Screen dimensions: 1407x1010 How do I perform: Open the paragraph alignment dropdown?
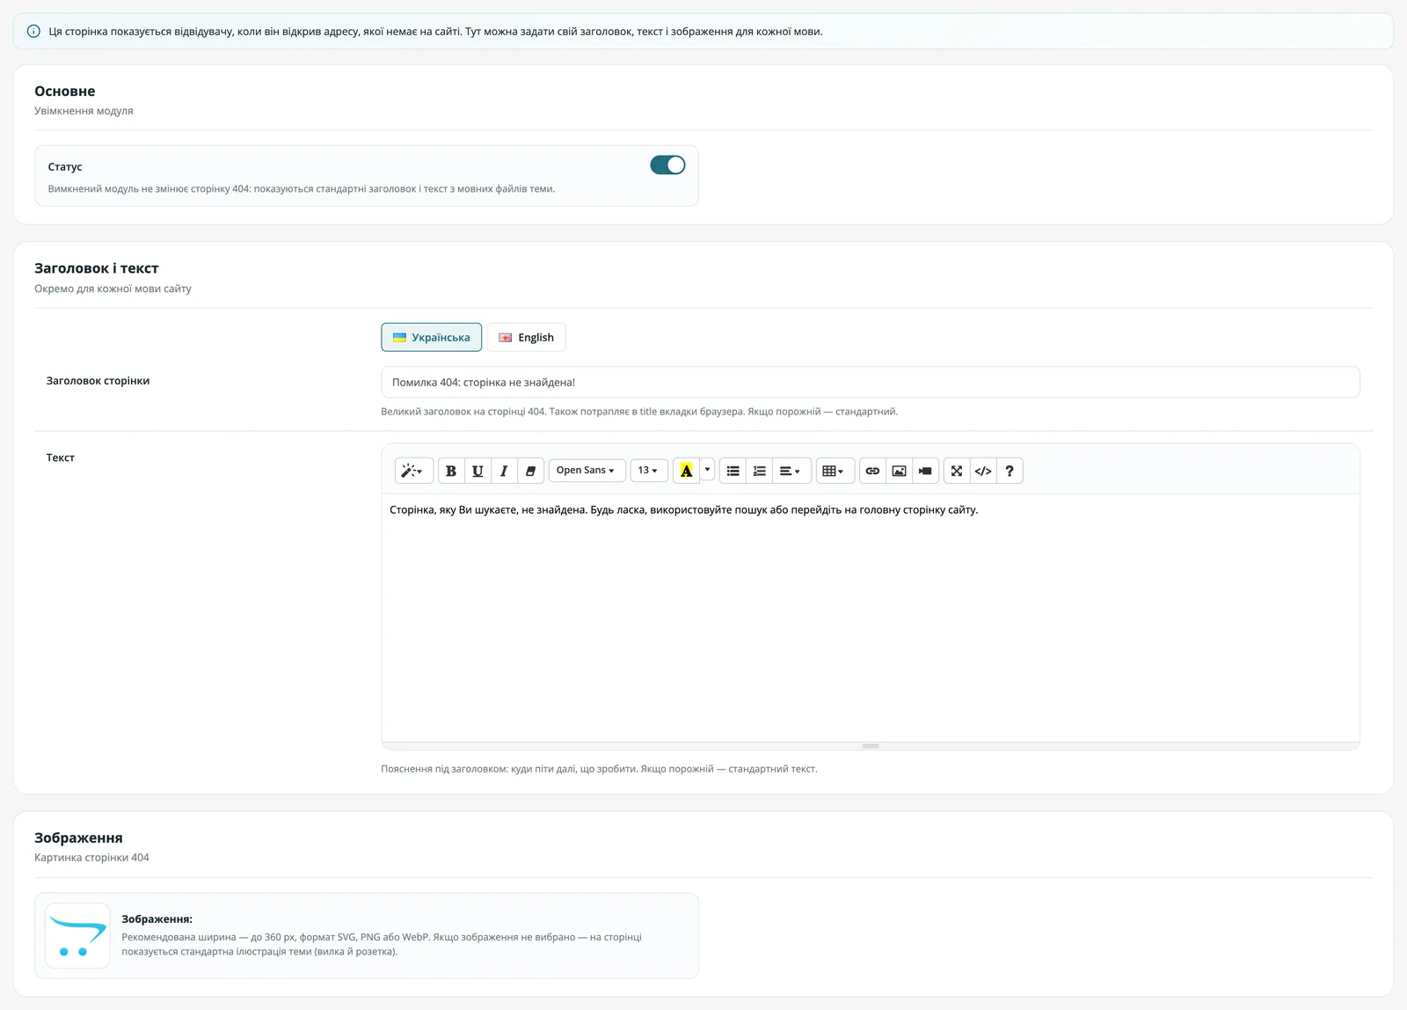tap(791, 471)
